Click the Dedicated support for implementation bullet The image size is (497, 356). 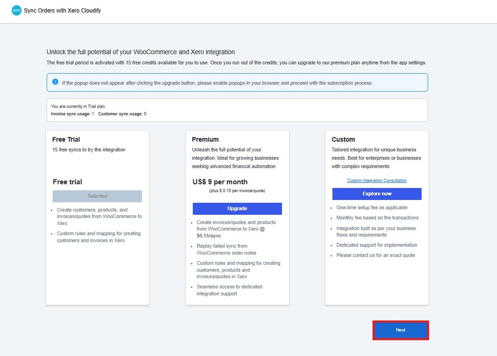pyautogui.click(x=376, y=245)
